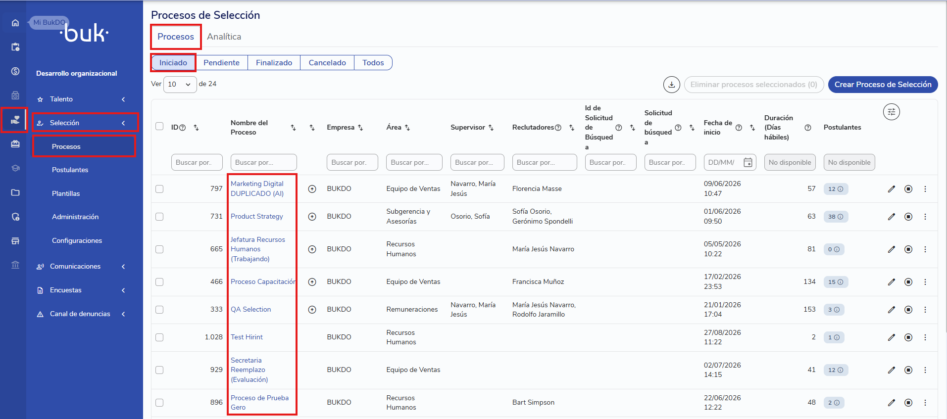947x419 pixels.
Task: Select the checkbox for the Test Hirint row
Action: (159, 337)
